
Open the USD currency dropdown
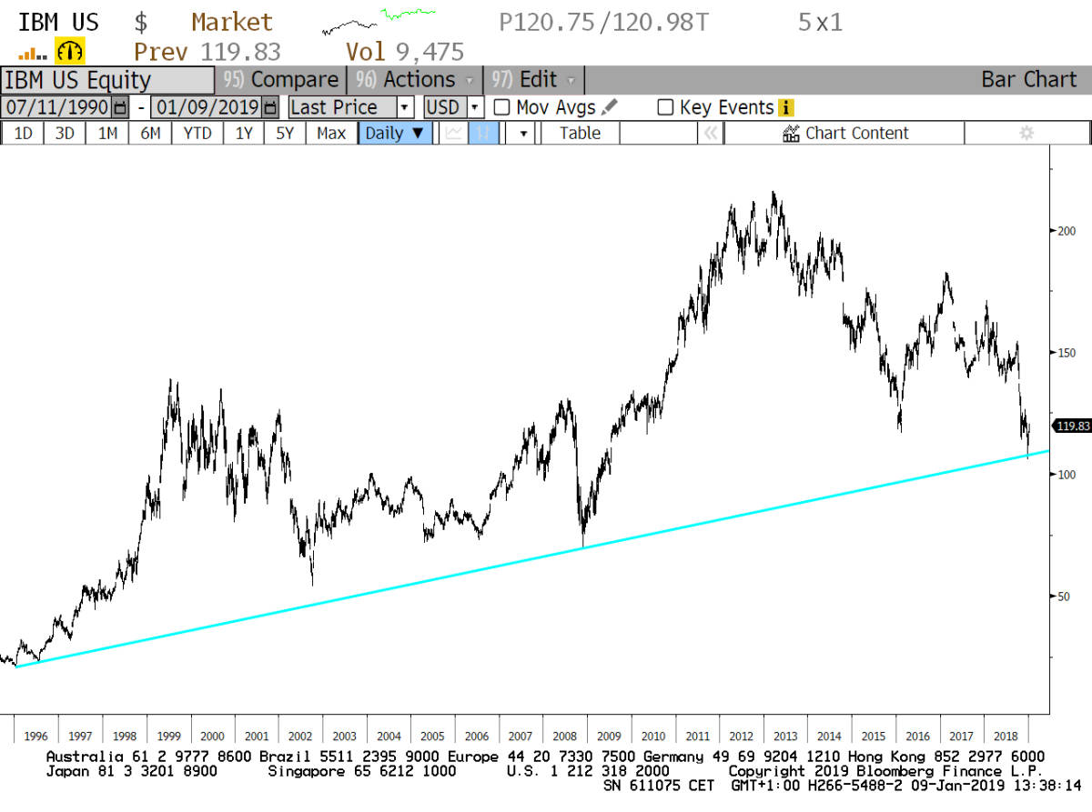(x=474, y=107)
